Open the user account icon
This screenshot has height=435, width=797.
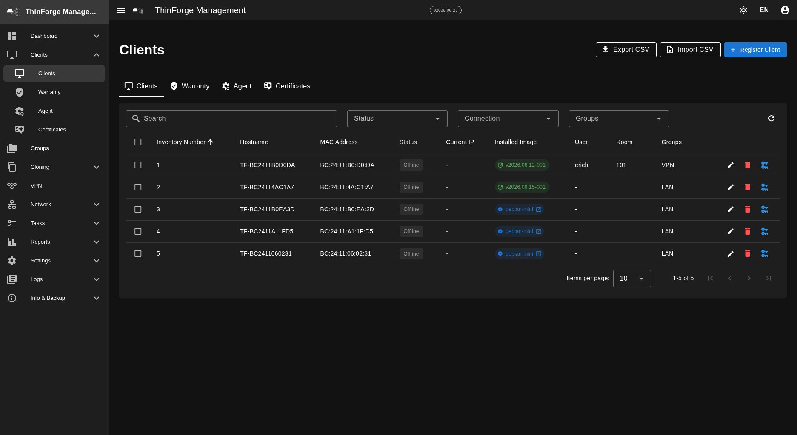785,10
